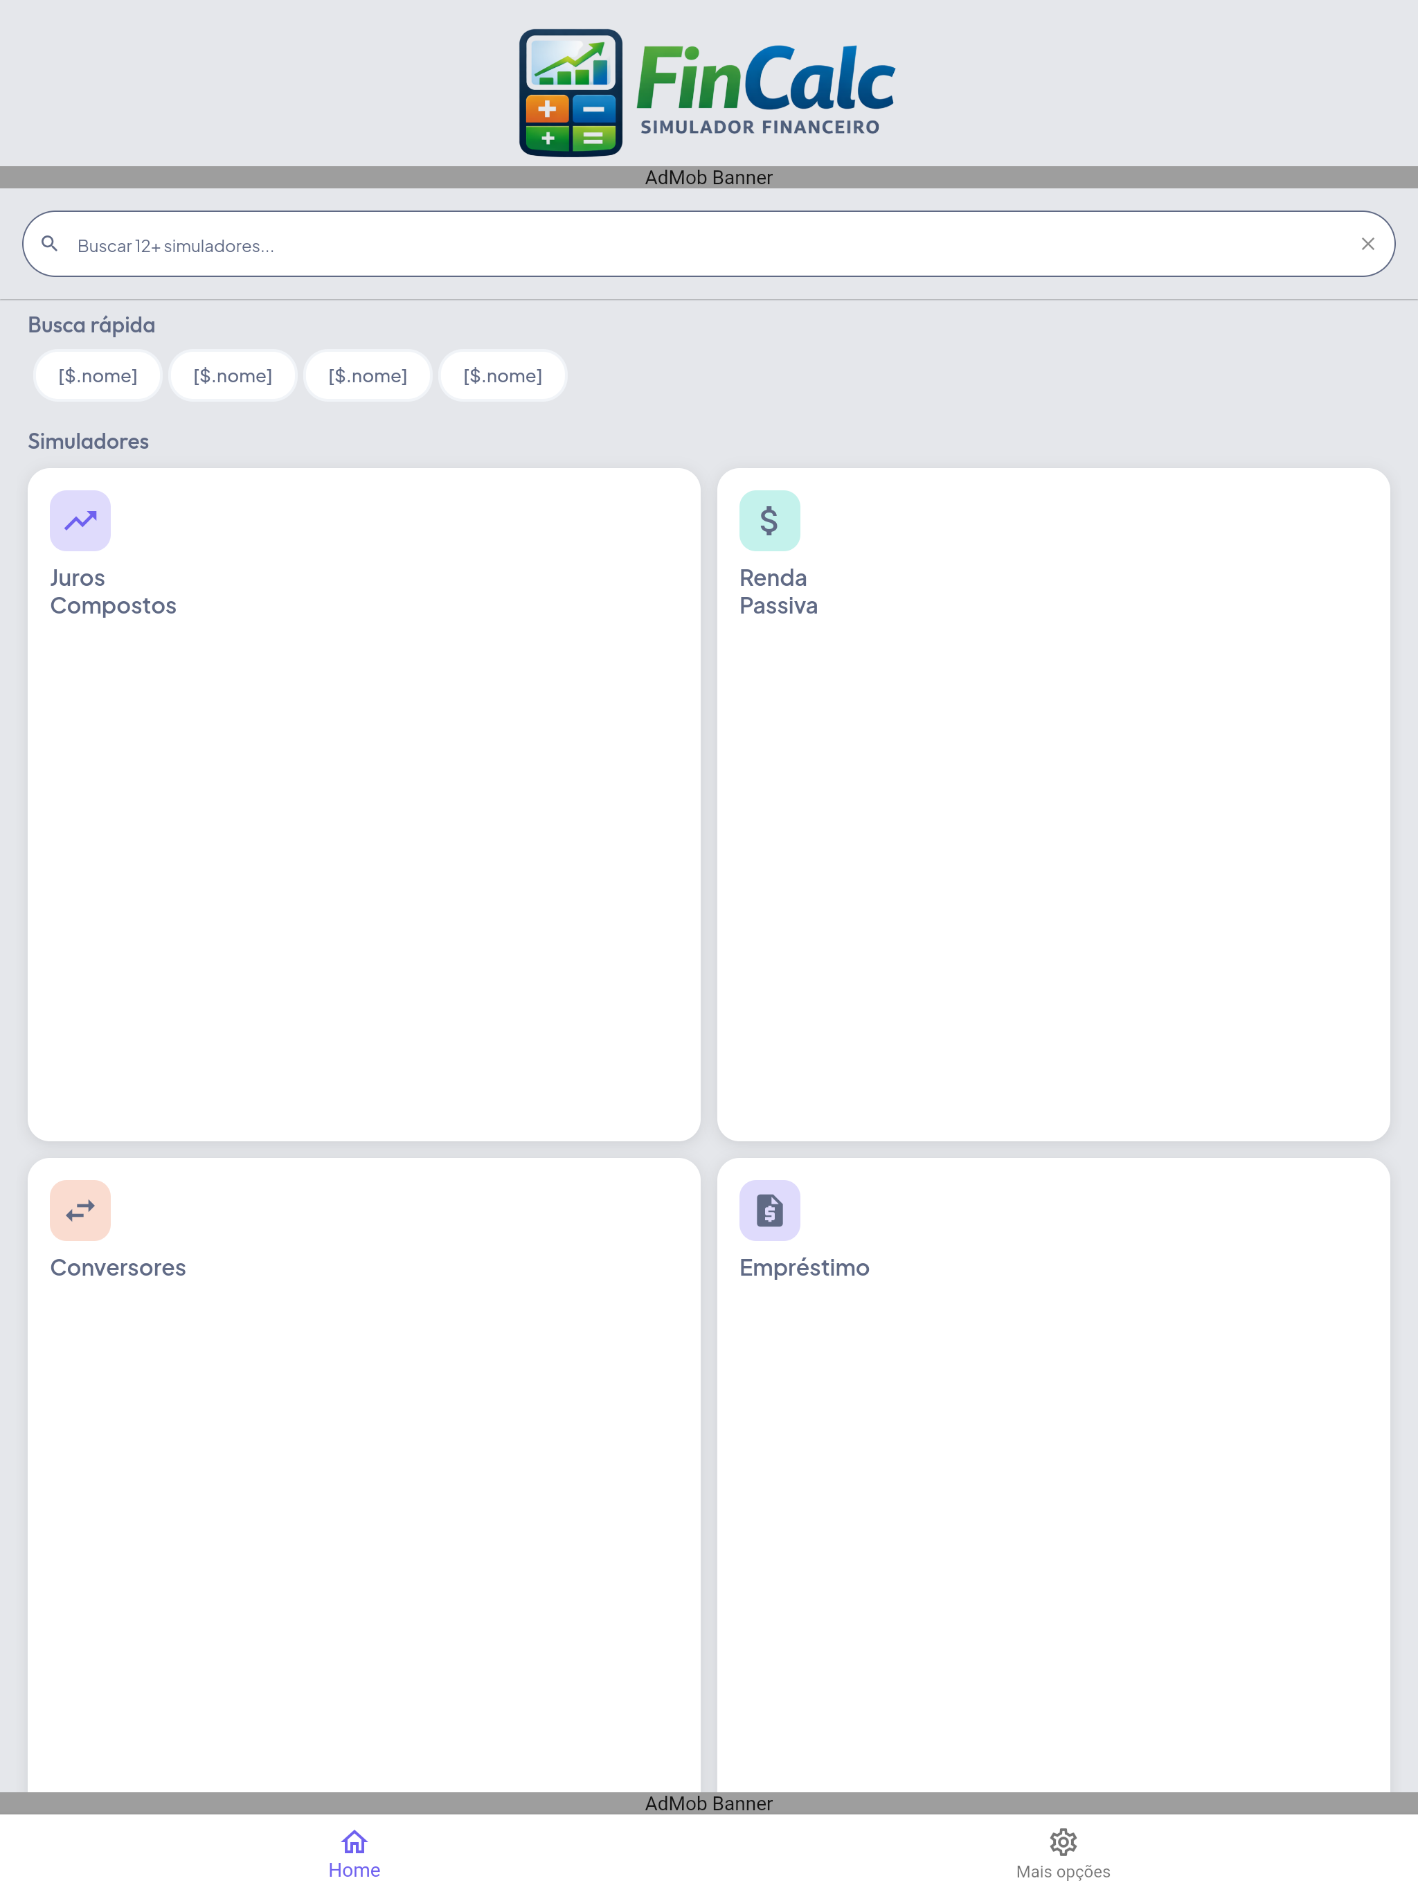Click the search magnifier icon
Screen dimensions: 1418x1892
click(50, 244)
